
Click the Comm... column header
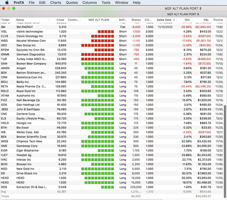(73, 20)
